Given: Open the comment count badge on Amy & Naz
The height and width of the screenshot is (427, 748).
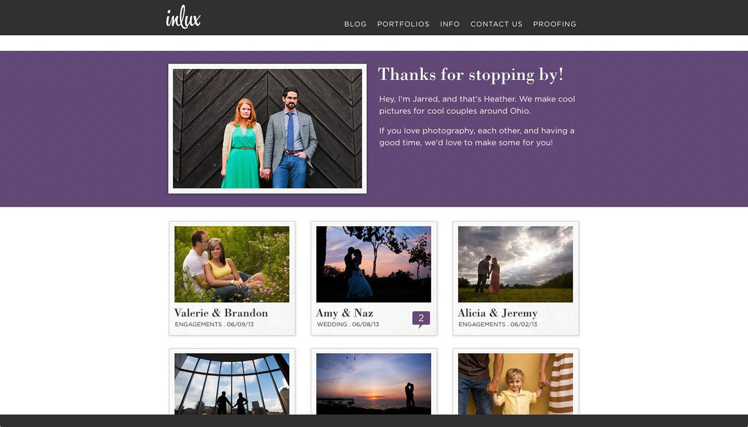Looking at the screenshot, I should coord(421,318).
